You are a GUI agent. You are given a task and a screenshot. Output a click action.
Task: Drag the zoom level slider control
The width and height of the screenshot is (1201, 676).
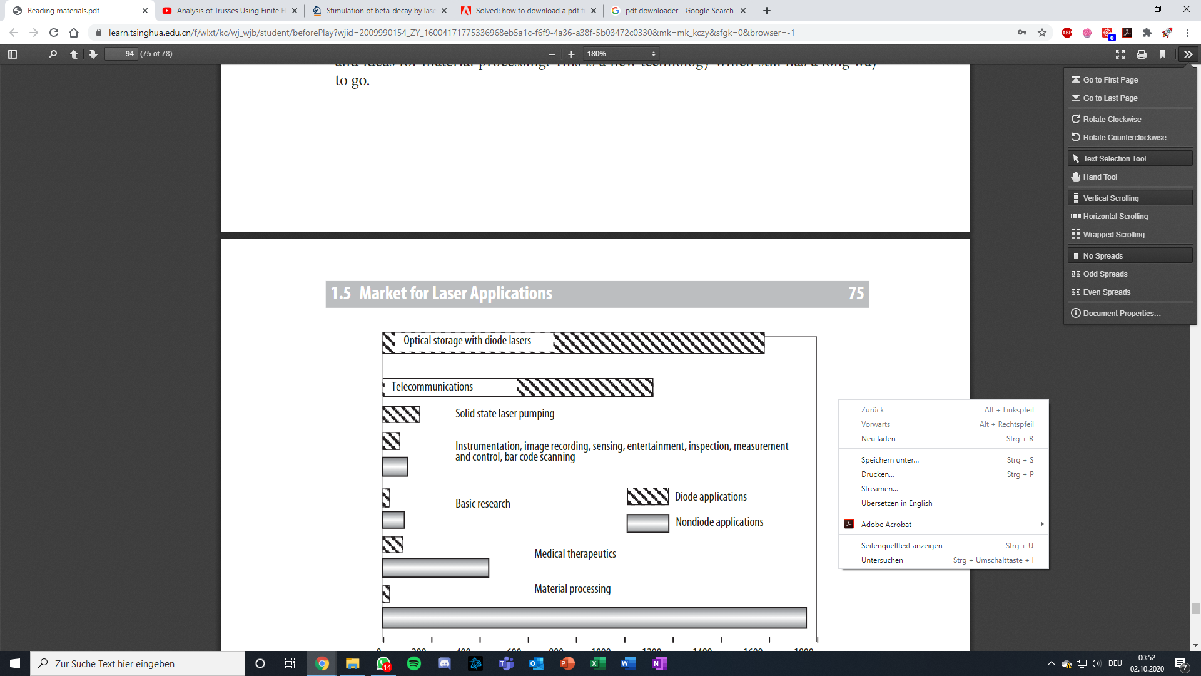point(562,54)
